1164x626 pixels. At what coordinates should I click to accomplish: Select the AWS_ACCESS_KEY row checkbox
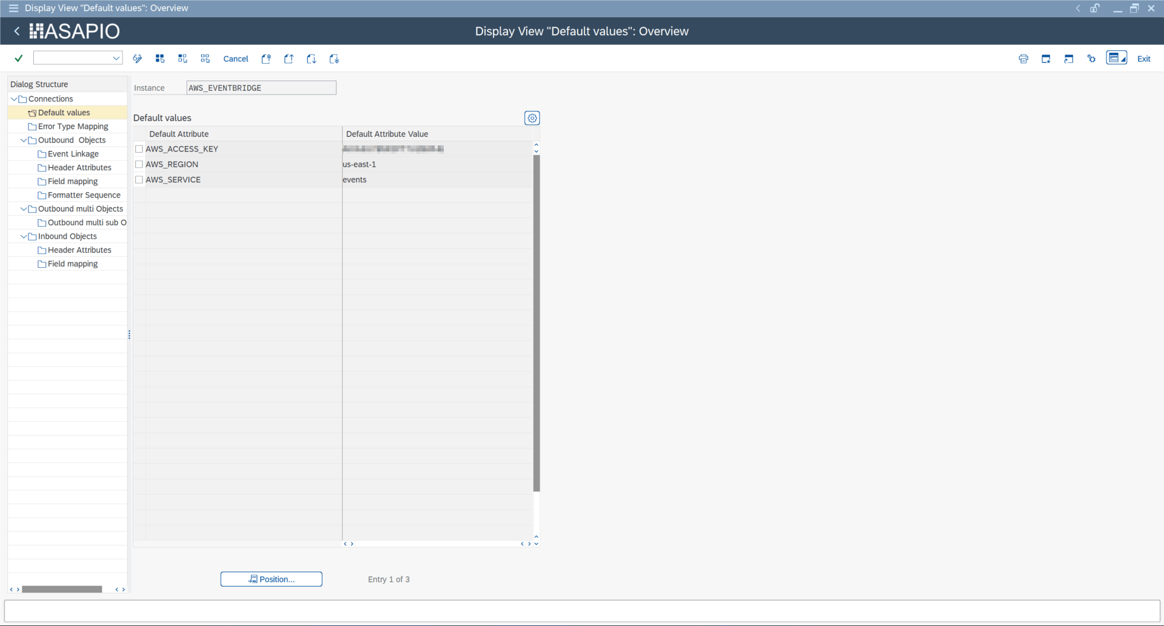(139, 149)
